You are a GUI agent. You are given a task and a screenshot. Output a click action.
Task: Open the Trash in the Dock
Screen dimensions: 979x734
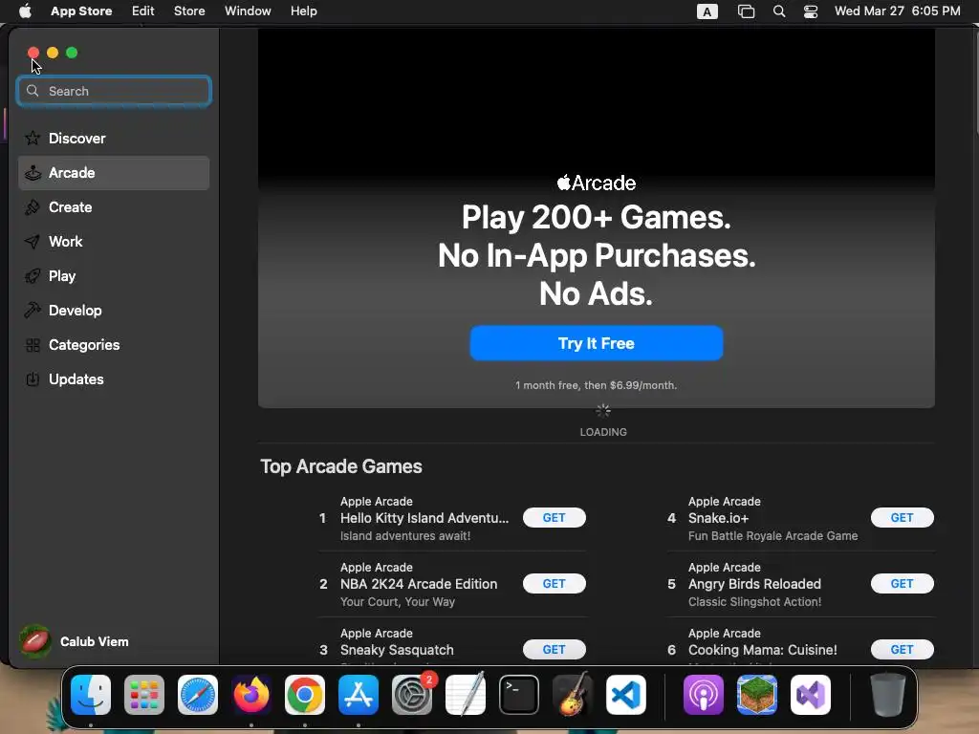point(888,695)
